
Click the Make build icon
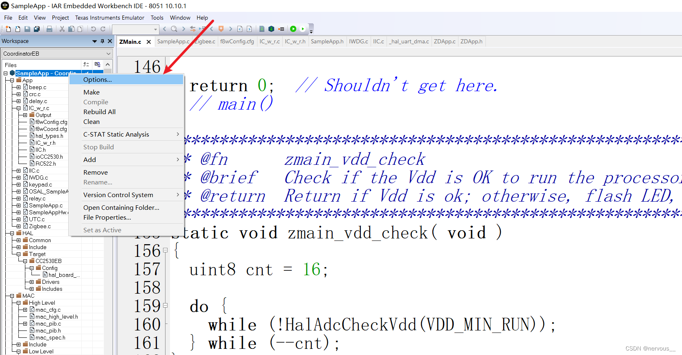point(271,29)
